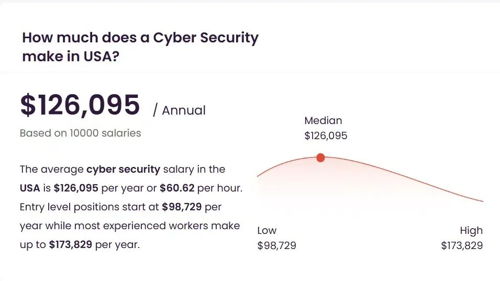Screen dimensions: 500x281
Task: Click the heading about Cyber Security salary
Action: click(140, 47)
